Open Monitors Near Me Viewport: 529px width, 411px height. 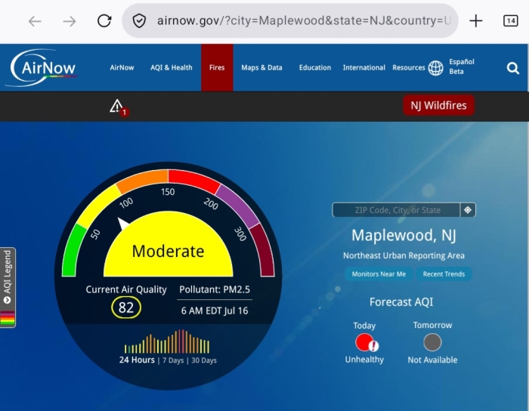click(379, 273)
